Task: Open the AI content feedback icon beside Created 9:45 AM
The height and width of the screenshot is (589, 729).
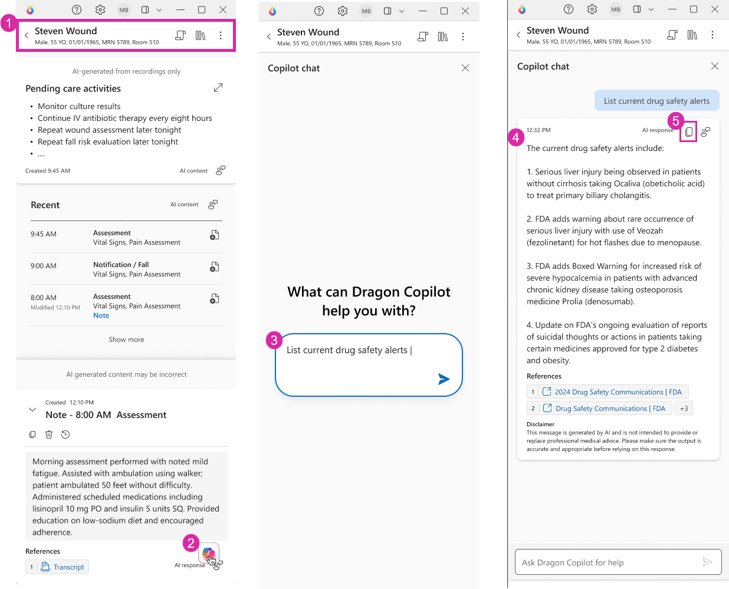Action: click(x=220, y=170)
